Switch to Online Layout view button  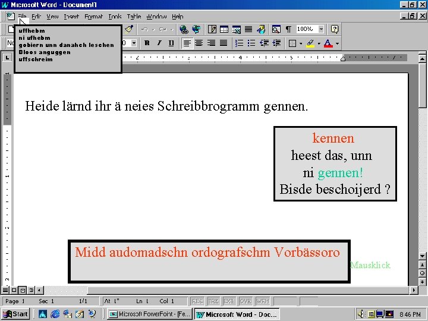(14, 290)
